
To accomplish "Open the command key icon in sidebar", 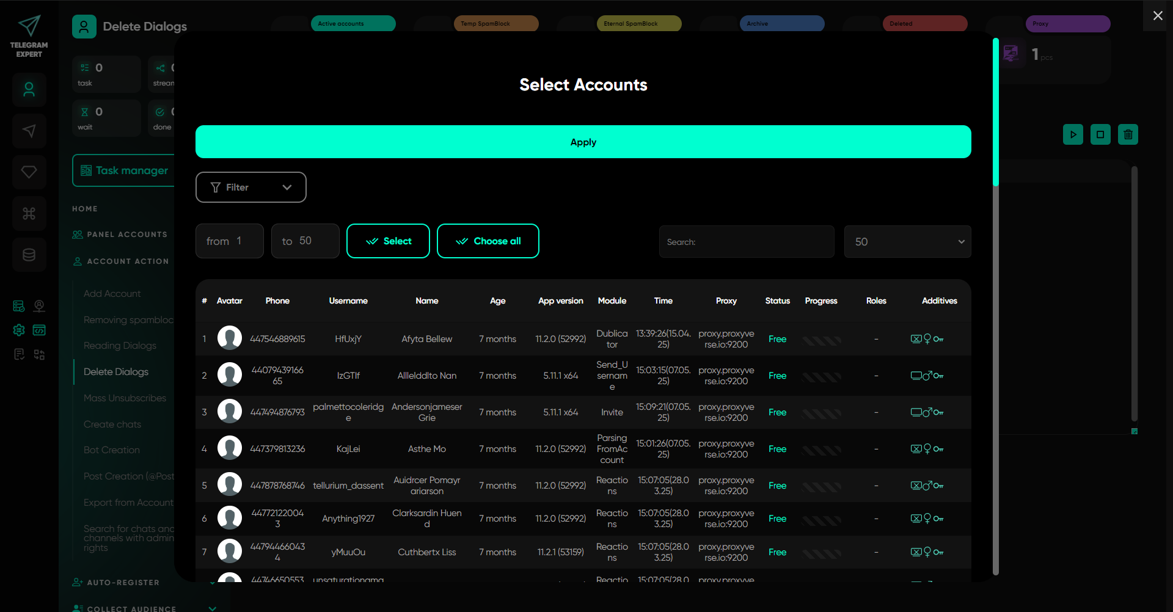I will tap(29, 213).
